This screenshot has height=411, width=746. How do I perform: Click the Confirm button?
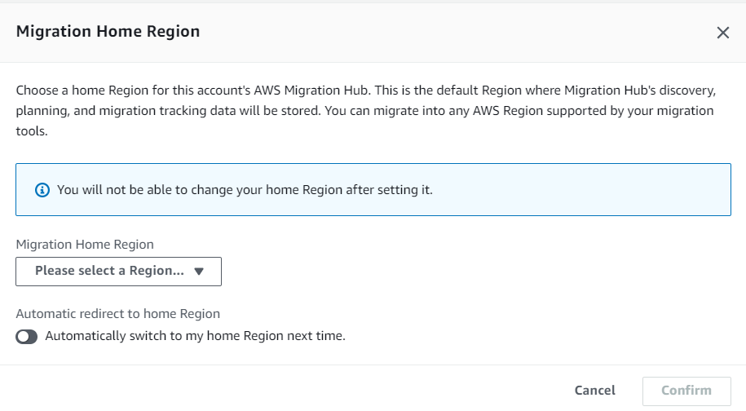click(686, 391)
